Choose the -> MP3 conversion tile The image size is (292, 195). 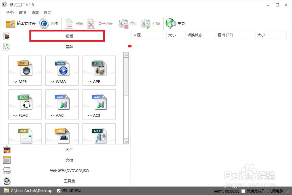pos(25,70)
